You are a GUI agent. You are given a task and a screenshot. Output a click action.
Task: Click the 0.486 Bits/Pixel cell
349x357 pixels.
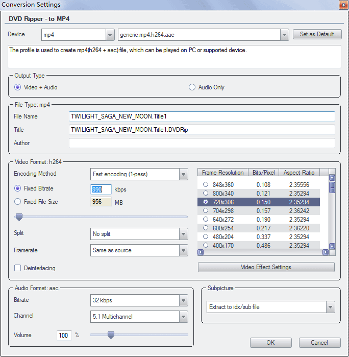click(263, 246)
